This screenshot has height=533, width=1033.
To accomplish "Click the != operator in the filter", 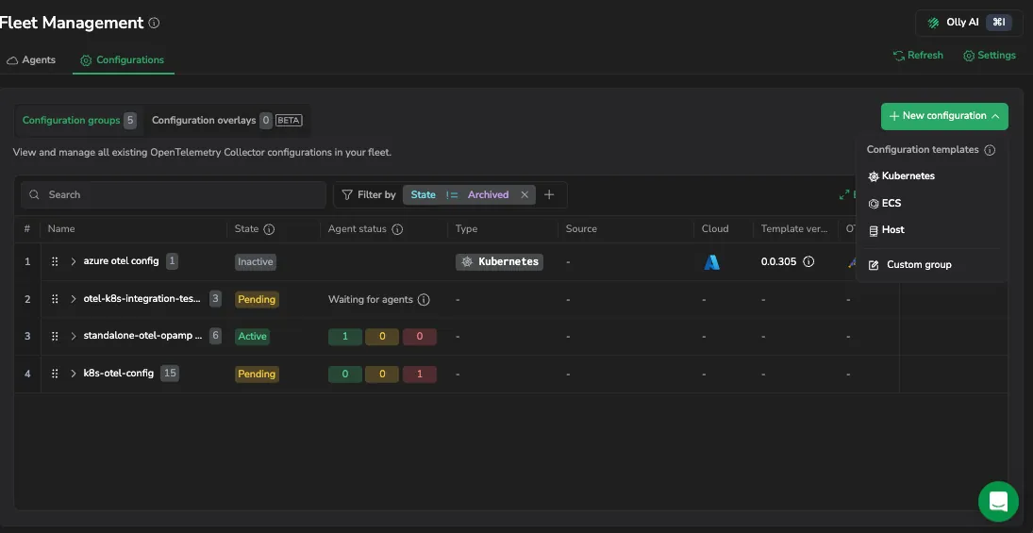I will click(452, 195).
